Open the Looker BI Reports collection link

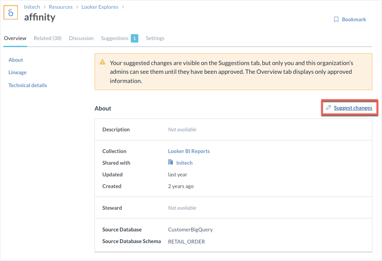click(189, 151)
